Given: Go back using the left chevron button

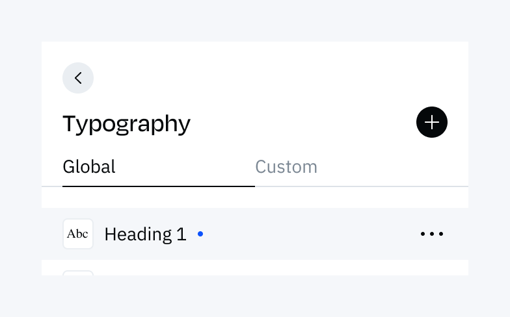Looking at the screenshot, I should tap(78, 78).
